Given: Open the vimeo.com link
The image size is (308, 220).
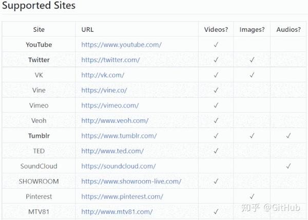Looking at the screenshot, I should click(x=110, y=106).
